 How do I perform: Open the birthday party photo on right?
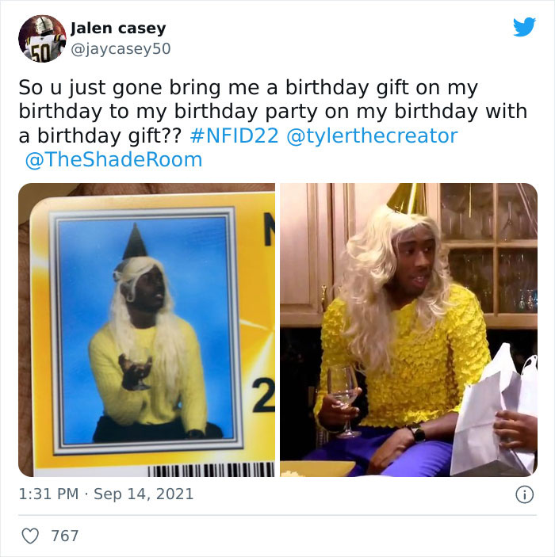coord(408,330)
